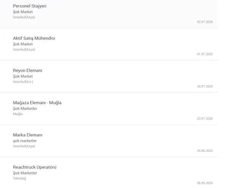The width and height of the screenshot is (234, 188).
Task: Click the Tekirdağ location label
Action: click(x=19, y=179)
